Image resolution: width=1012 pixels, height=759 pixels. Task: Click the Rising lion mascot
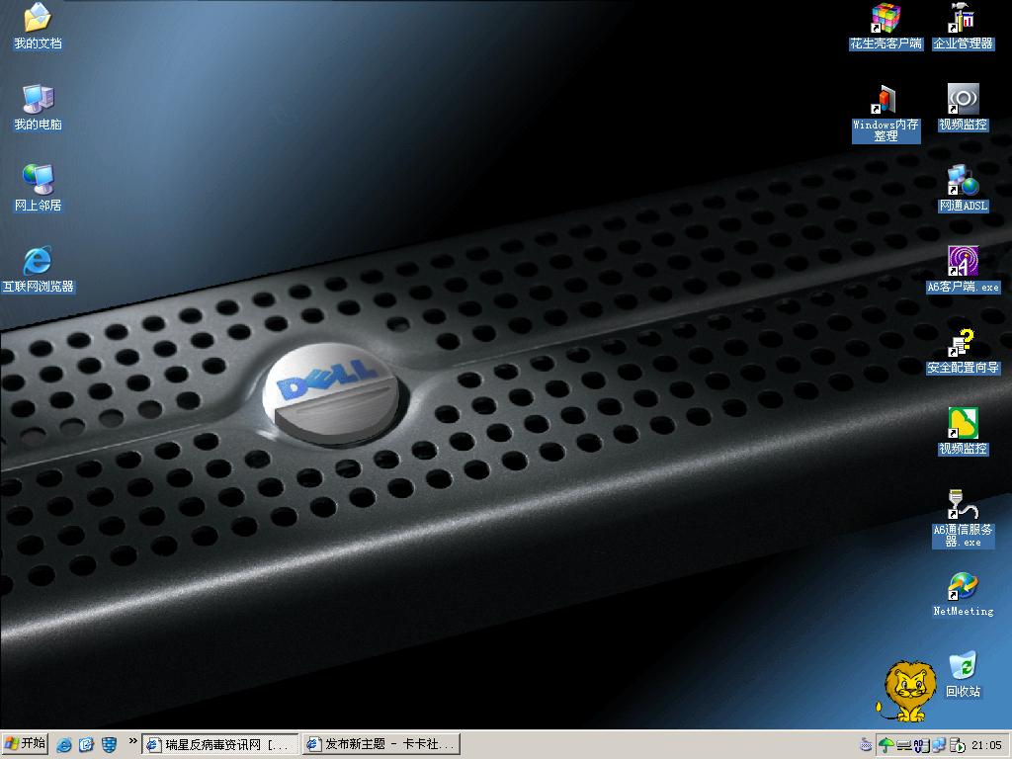tap(907, 690)
